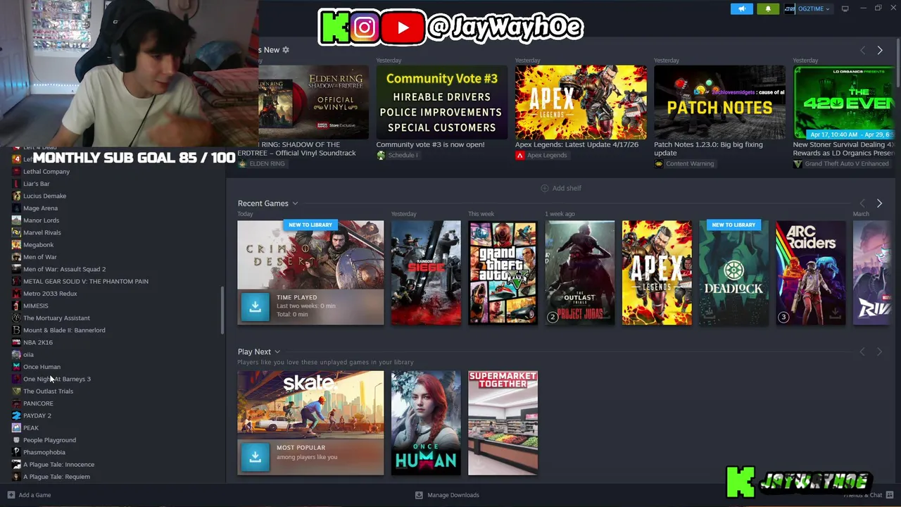Show next What's New items arrow
The width and height of the screenshot is (901, 507).
point(879,50)
